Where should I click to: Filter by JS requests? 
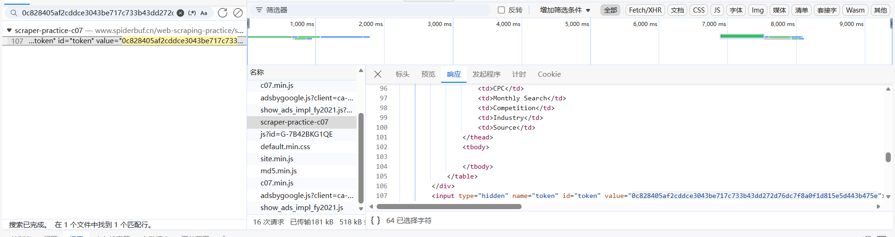pos(717,10)
